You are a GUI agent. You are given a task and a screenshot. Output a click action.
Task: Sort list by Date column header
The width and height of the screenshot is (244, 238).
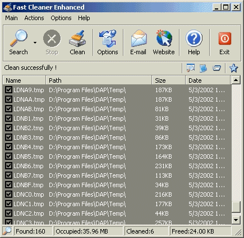pos(208,80)
